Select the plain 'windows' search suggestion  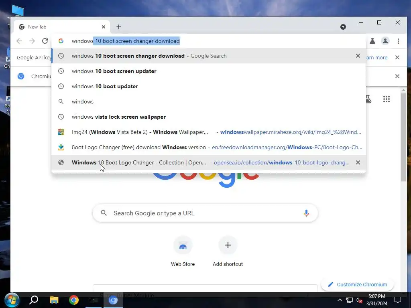[x=209, y=101]
